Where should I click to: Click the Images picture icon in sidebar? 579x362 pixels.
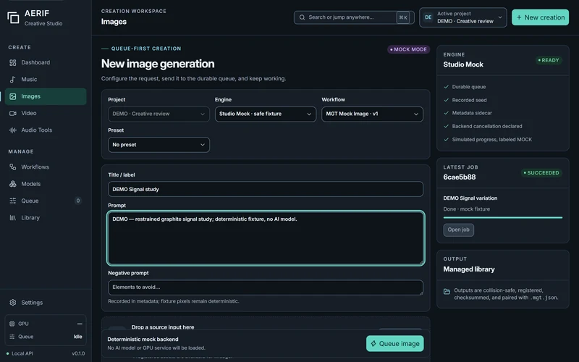pos(12,96)
